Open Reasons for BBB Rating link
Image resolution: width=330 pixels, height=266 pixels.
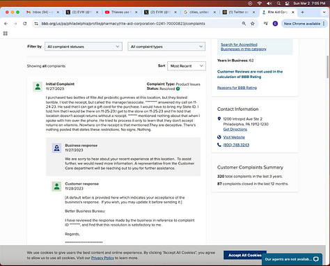(237, 88)
